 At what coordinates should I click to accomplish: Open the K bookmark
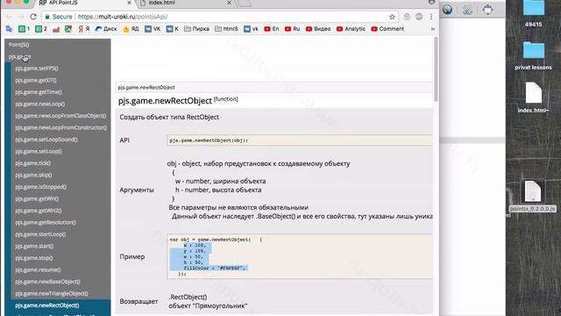pyautogui.click(x=173, y=29)
